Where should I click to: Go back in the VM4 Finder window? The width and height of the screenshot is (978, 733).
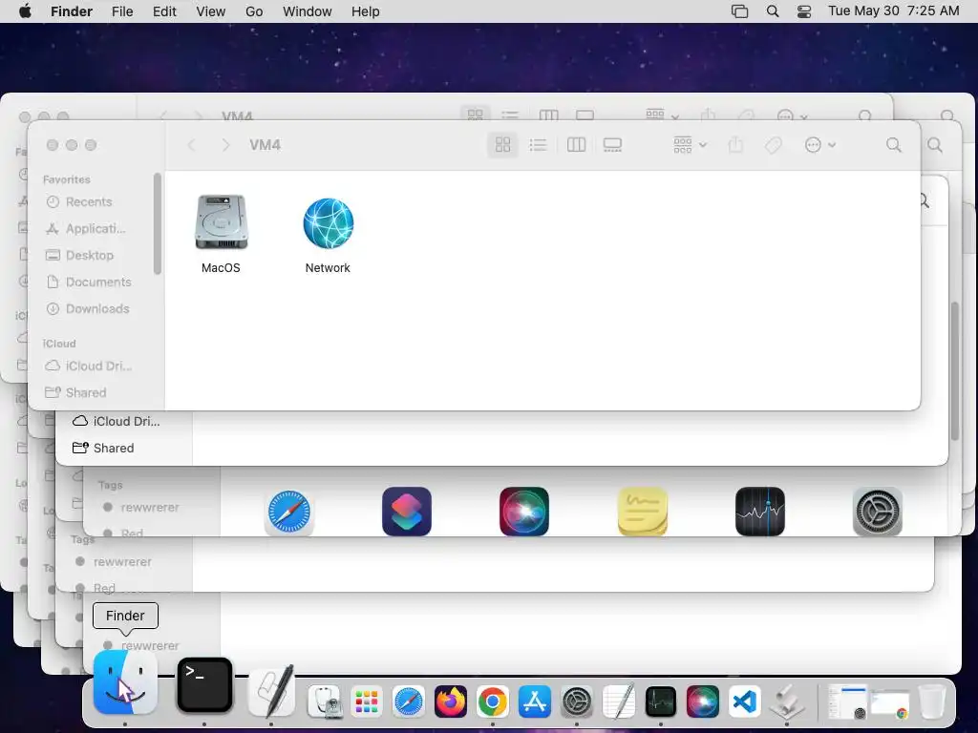pyautogui.click(x=191, y=145)
